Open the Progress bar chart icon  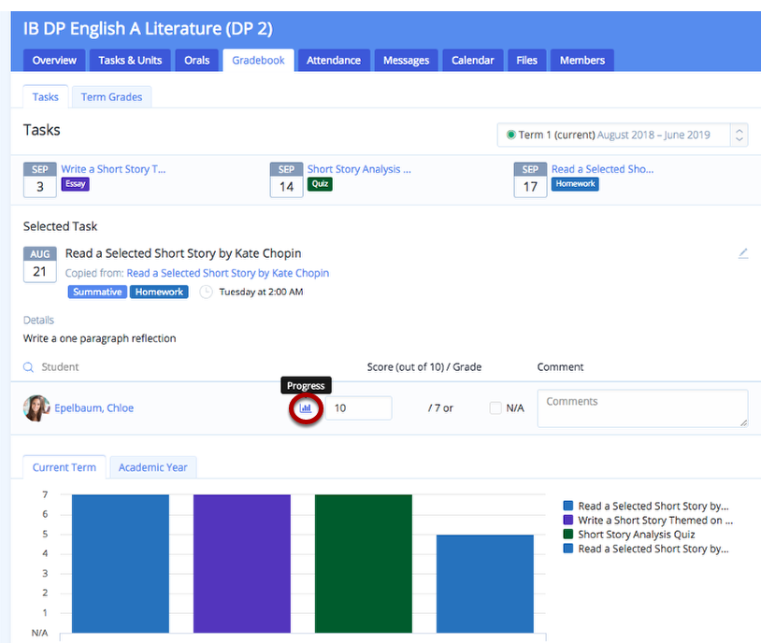coord(306,408)
